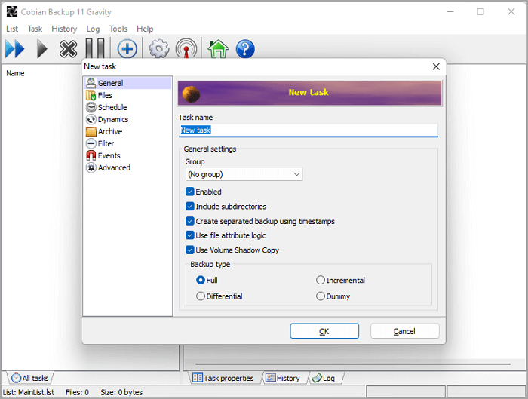Pause backup using the pause bars icon
The height and width of the screenshot is (399, 528).
coord(95,48)
